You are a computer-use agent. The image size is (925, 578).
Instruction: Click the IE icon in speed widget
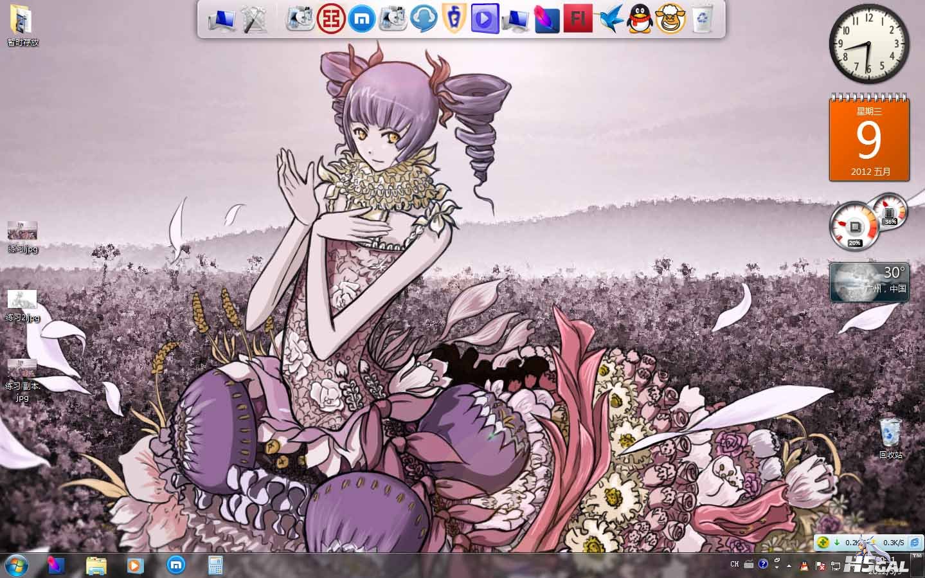coord(914,543)
